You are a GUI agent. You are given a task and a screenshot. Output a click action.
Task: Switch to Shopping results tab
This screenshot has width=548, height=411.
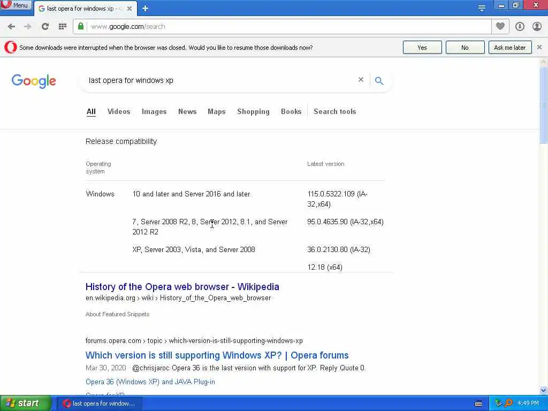point(253,111)
